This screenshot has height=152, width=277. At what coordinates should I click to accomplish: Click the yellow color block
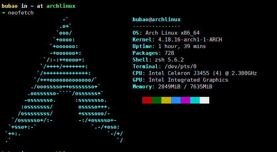(x=166, y=100)
